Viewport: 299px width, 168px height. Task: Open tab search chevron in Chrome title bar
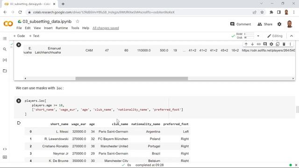(x=262, y=3)
